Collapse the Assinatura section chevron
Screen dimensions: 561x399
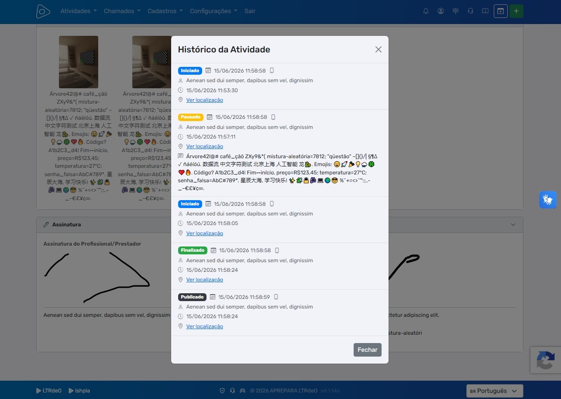tap(513, 225)
